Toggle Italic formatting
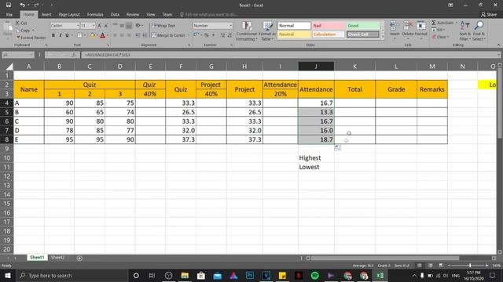The image size is (503, 282). coord(60,35)
